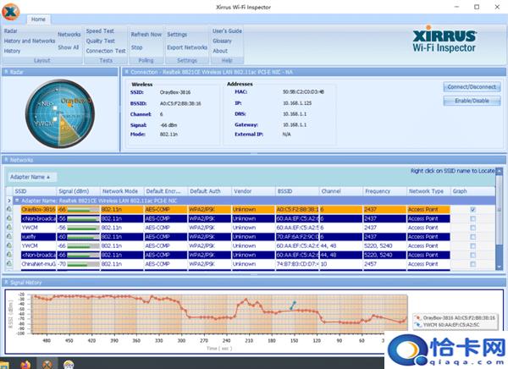Enable Graph checkbox for xuefly network

point(472,237)
